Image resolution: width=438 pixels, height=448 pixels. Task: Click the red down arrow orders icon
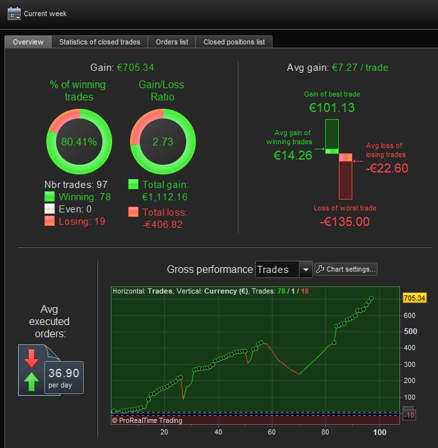pyautogui.click(x=32, y=358)
